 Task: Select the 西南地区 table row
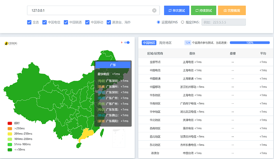(x=206, y=128)
